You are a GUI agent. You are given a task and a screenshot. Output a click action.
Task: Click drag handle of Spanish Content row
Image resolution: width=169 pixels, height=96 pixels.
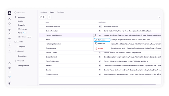[x=41, y=53]
